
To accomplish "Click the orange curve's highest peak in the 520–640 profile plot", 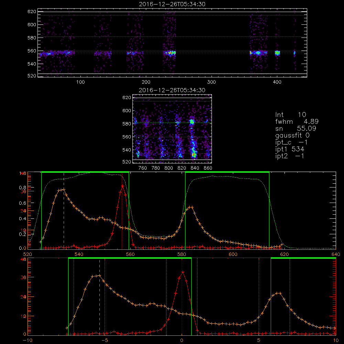I will point(64,189).
